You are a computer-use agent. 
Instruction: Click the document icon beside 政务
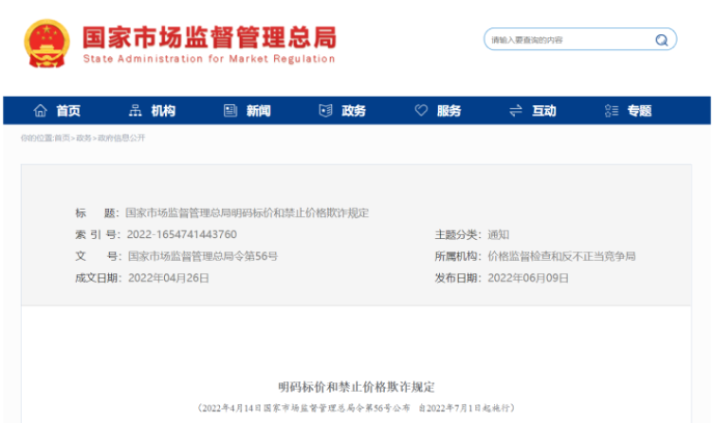pos(325,111)
